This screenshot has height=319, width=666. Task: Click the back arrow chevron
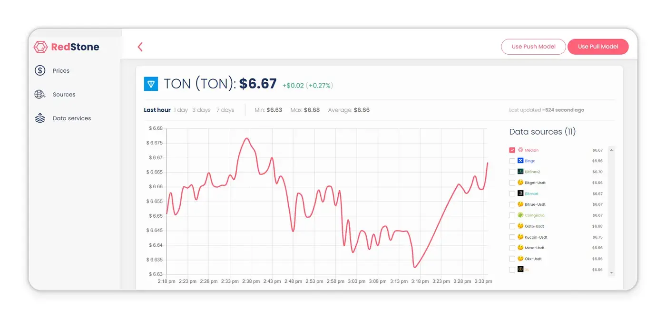point(140,47)
